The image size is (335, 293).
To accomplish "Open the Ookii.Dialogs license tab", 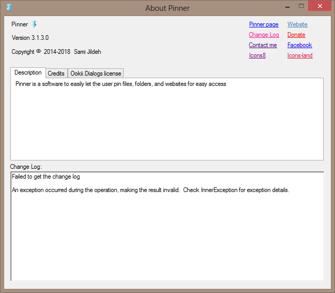I will coord(96,74).
